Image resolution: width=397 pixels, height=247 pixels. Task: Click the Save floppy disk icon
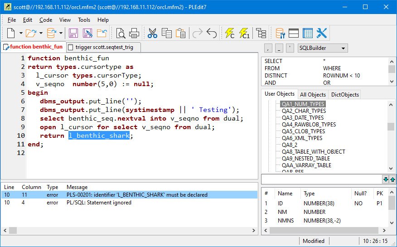pos(73,33)
